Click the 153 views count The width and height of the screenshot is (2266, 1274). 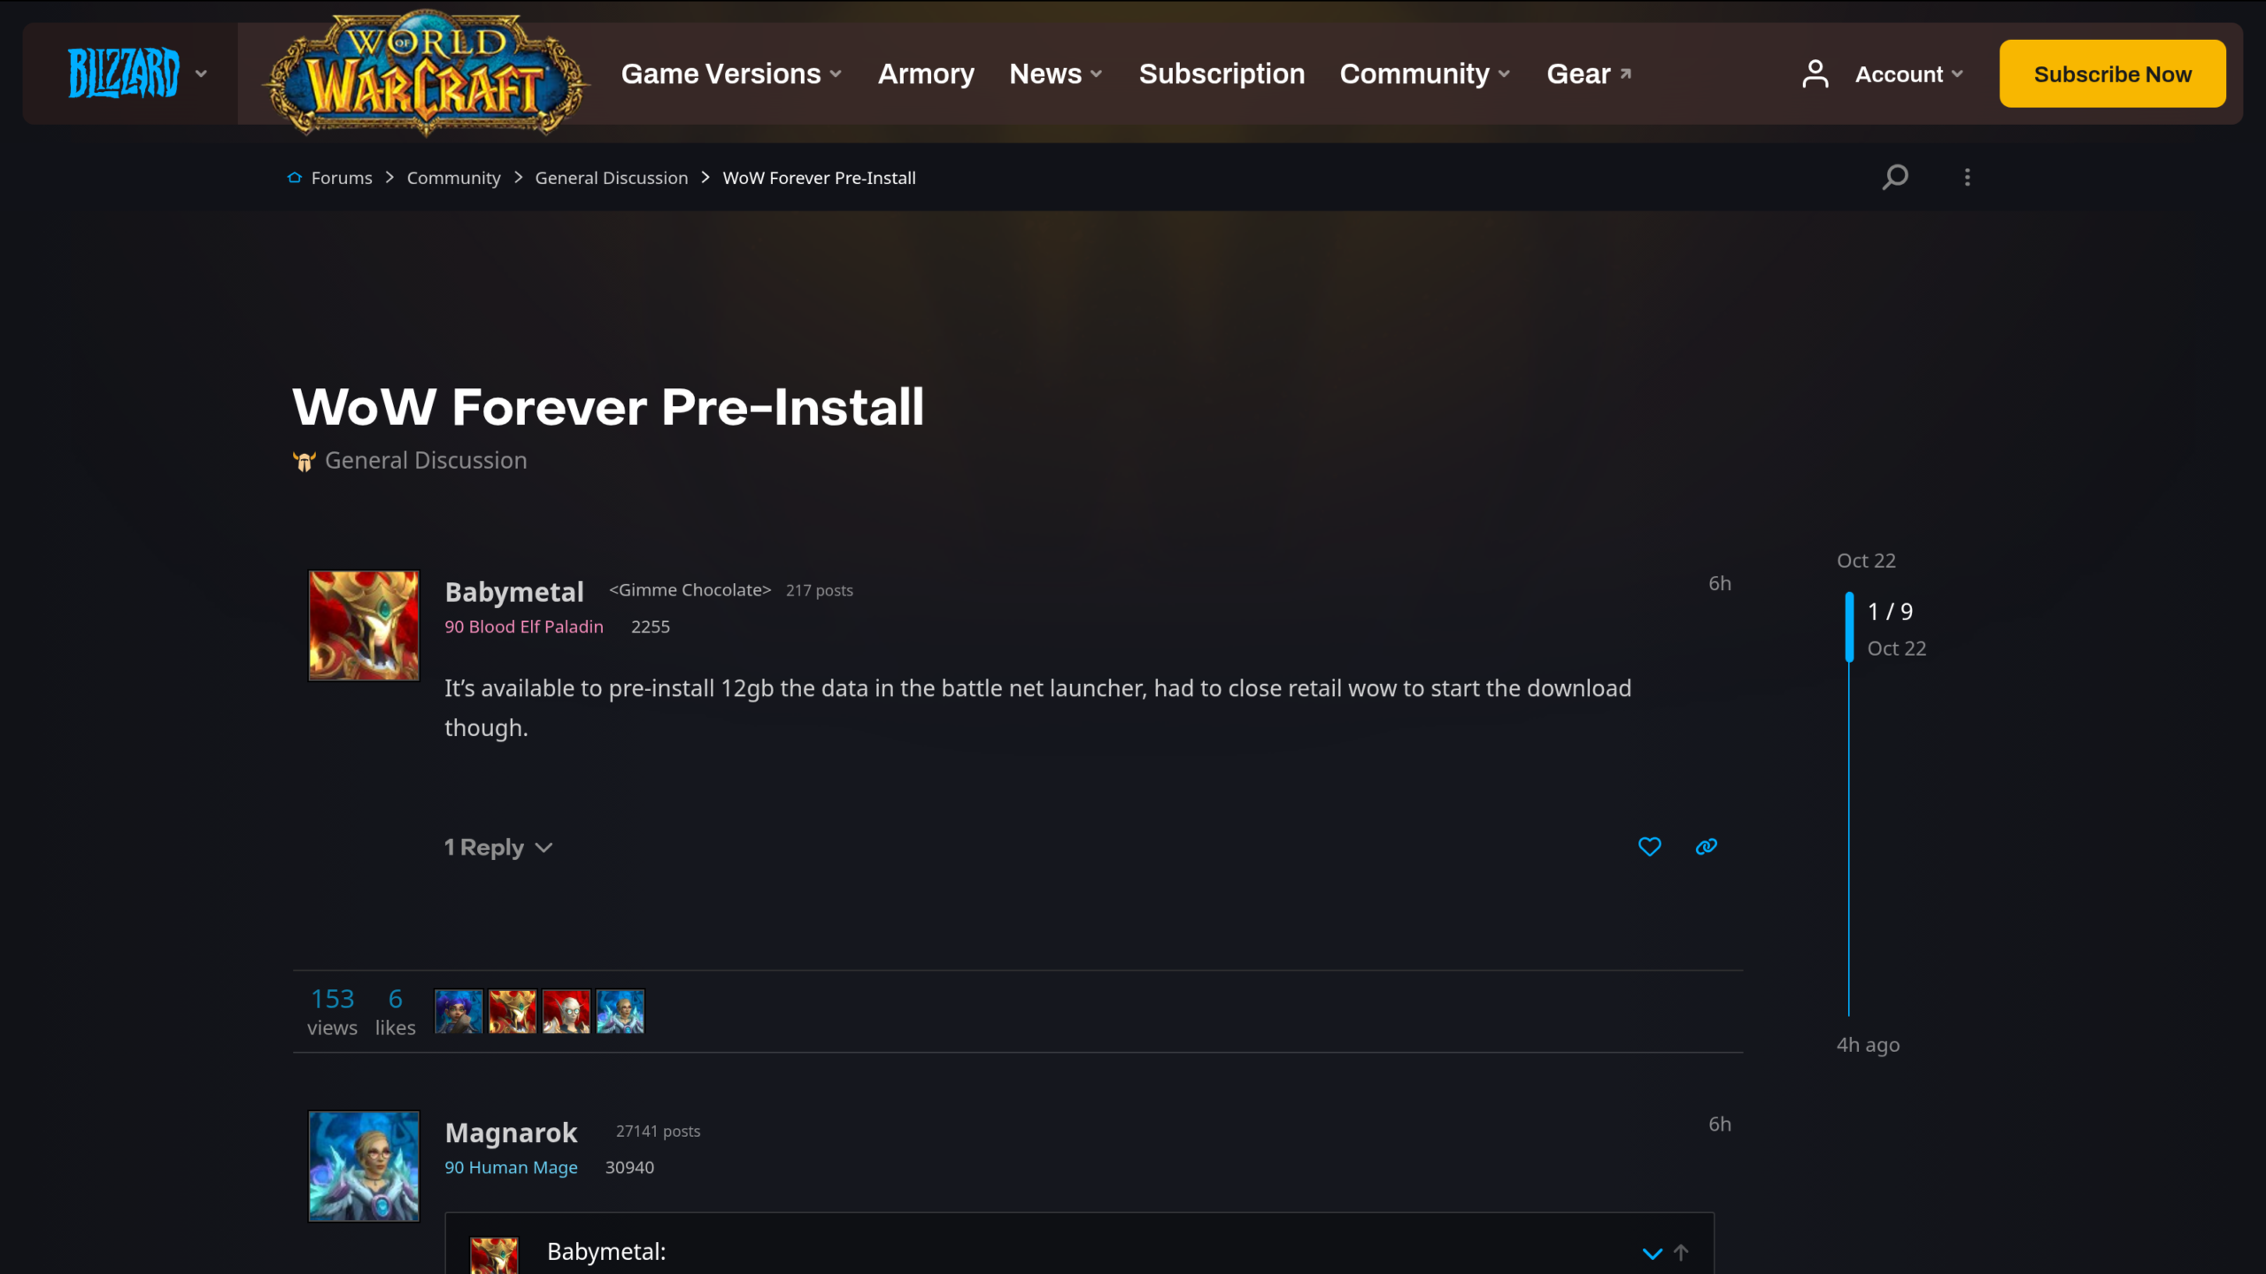332,1011
